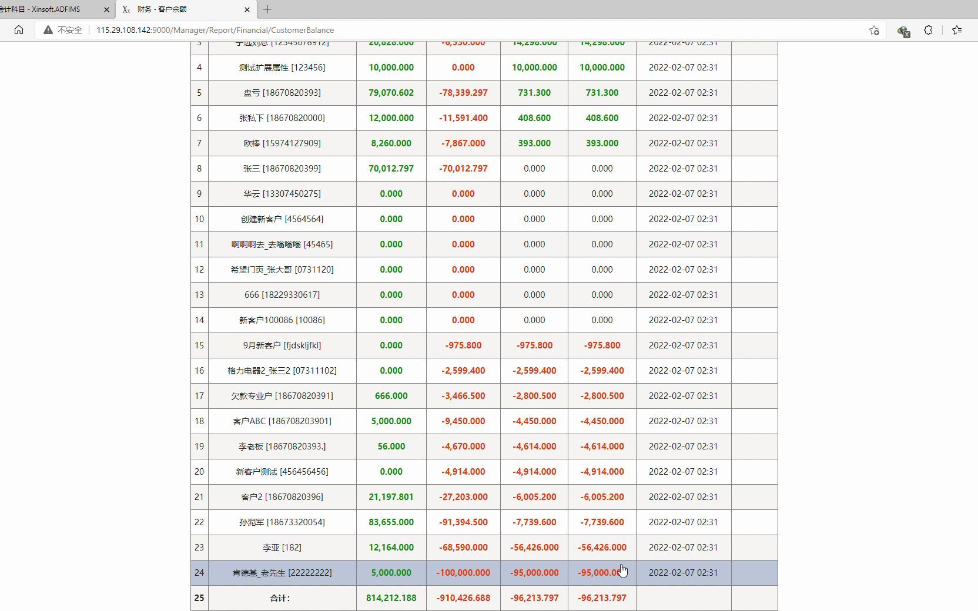Click amount -9,450.000 in row 18
This screenshot has width=978, height=611.
(463, 421)
